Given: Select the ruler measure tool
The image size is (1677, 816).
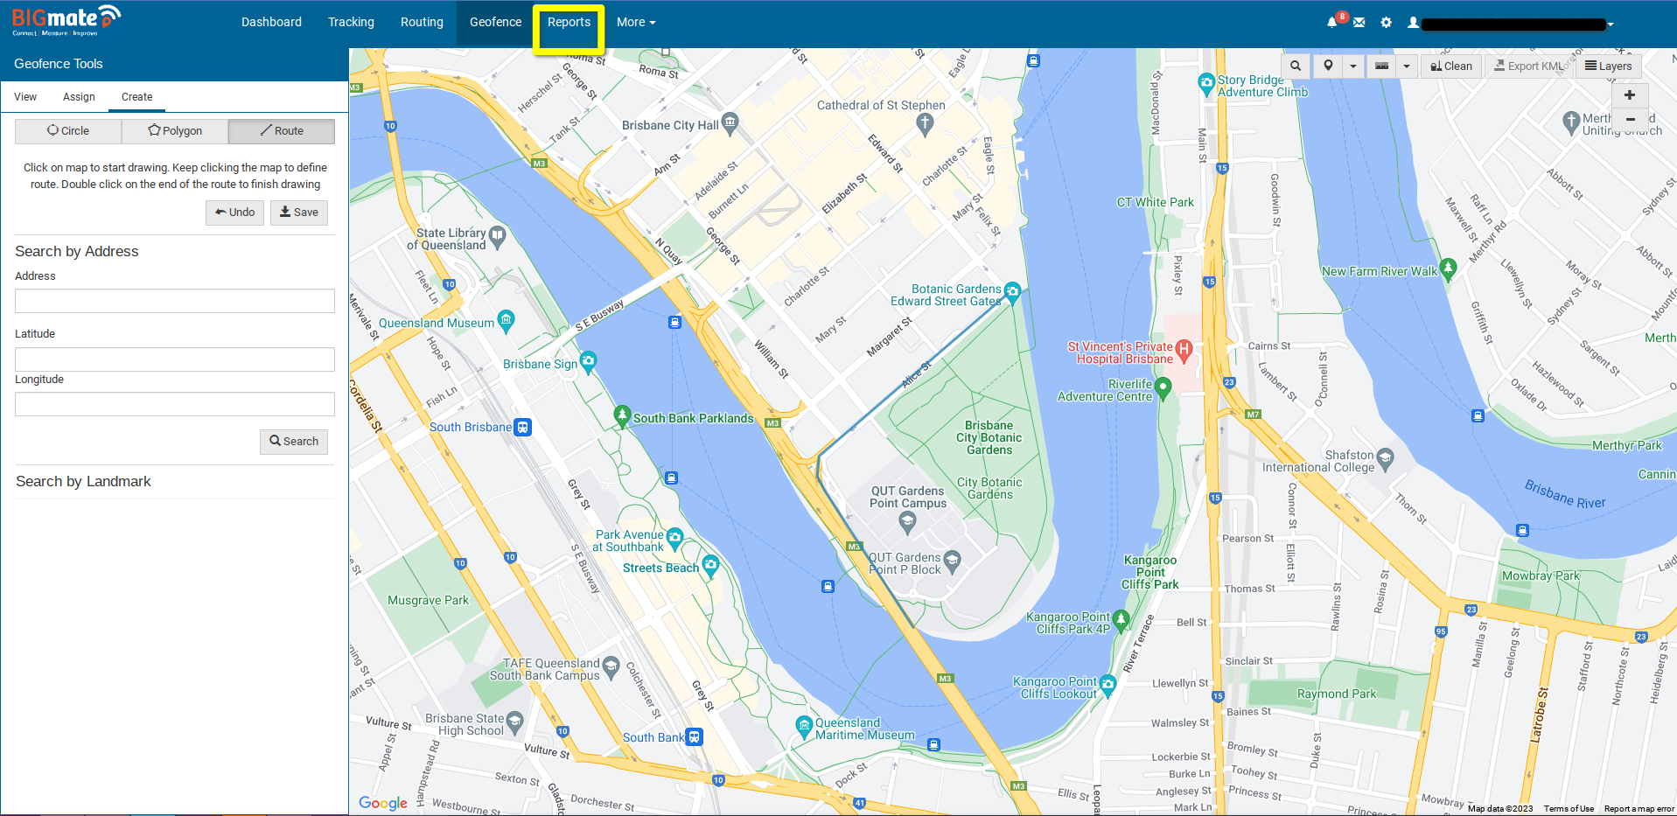Looking at the screenshot, I should [1382, 66].
